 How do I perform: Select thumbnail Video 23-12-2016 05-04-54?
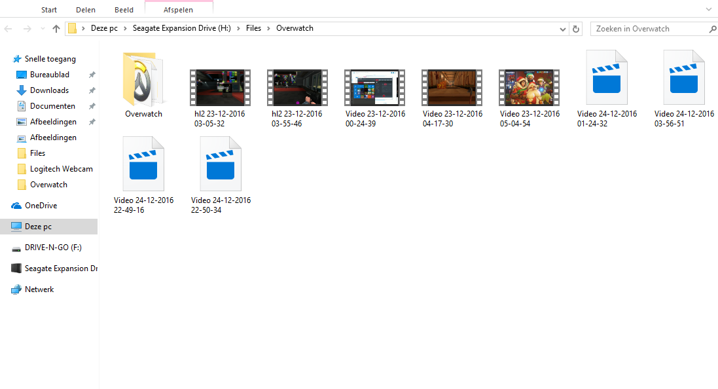click(529, 88)
